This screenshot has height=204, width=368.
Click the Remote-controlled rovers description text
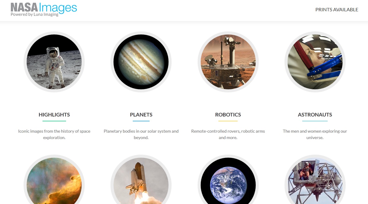[x=228, y=134]
